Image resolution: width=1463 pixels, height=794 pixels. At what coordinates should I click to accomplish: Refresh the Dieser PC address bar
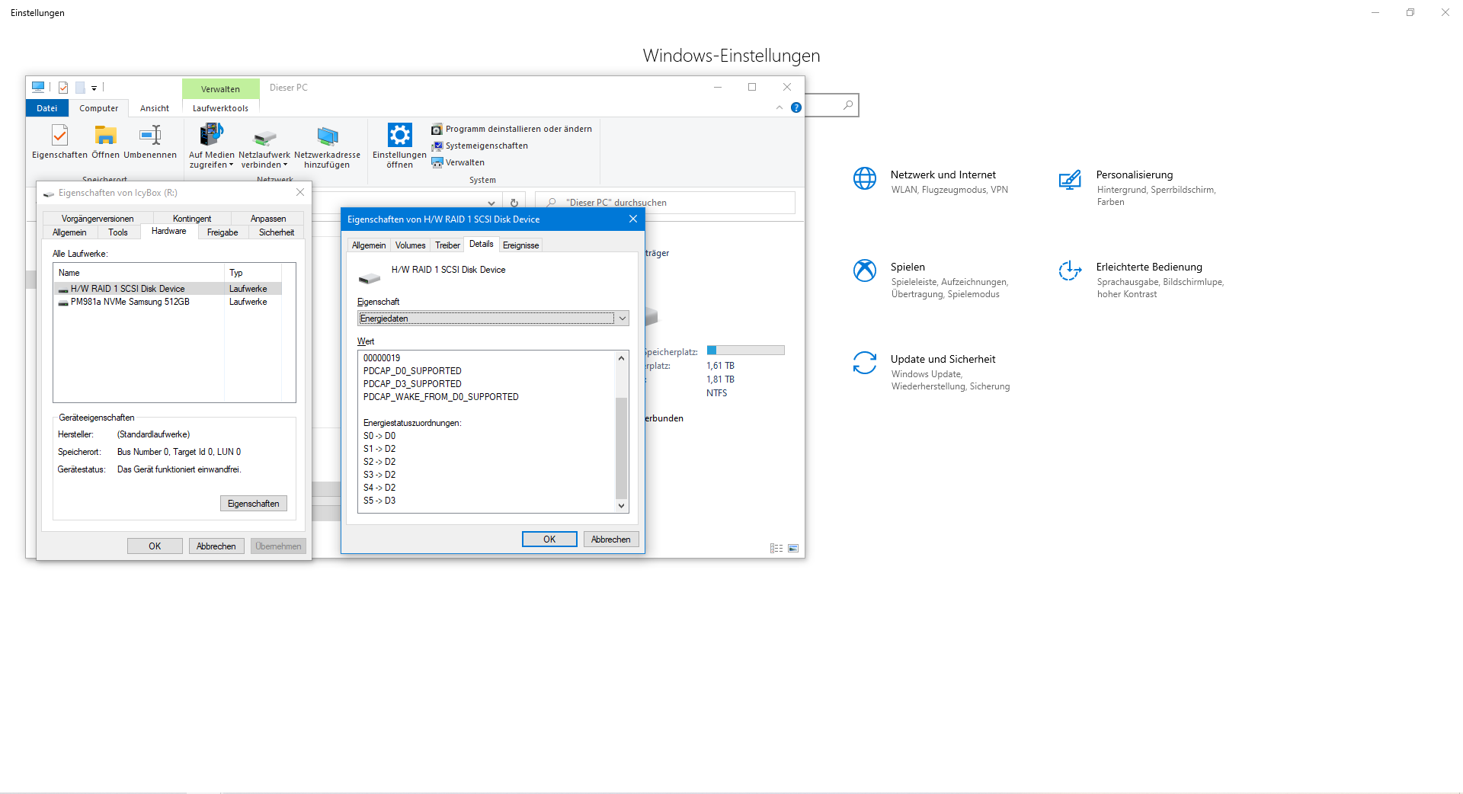click(x=514, y=203)
